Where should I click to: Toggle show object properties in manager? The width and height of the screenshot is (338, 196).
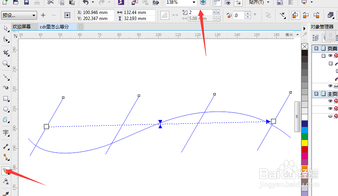(x=316, y=38)
